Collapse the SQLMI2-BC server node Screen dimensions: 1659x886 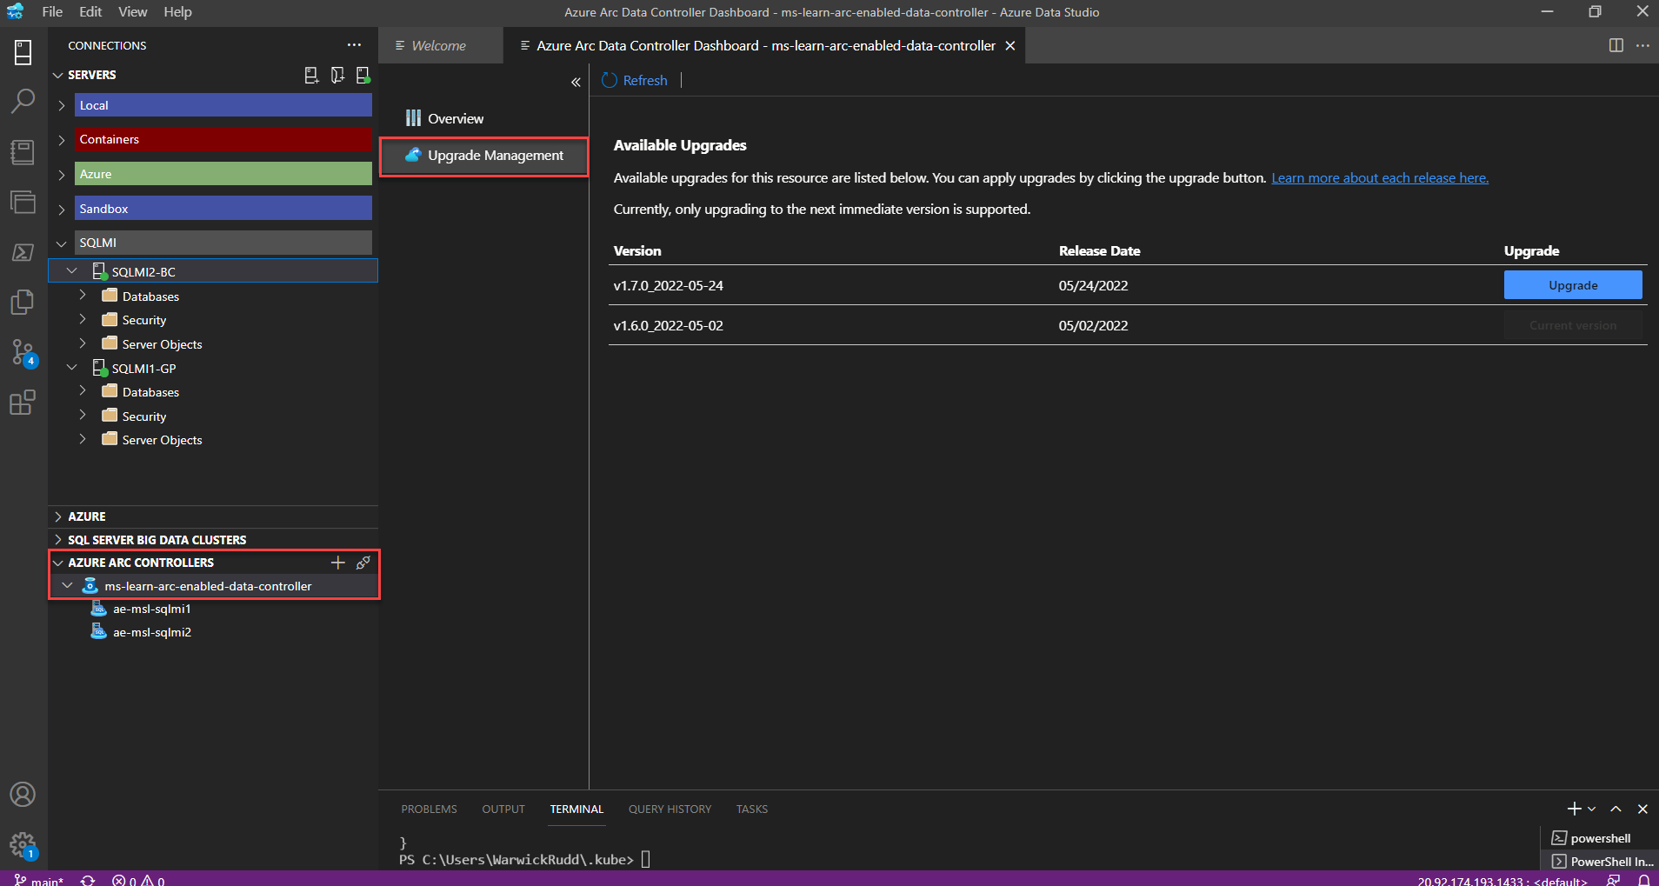(x=72, y=271)
